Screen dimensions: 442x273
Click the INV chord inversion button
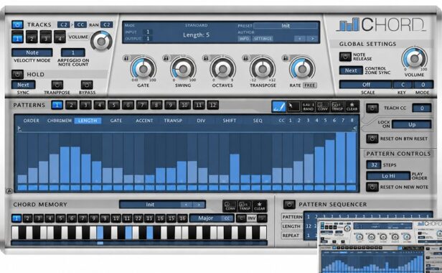click(x=251, y=218)
